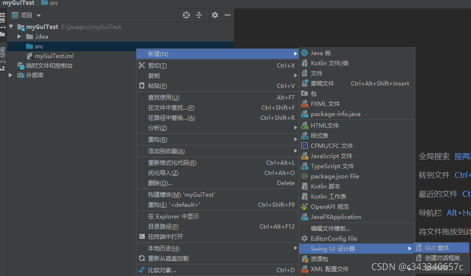
Task: Click the locate/select opened file crosshair icon
Action: pos(186,15)
